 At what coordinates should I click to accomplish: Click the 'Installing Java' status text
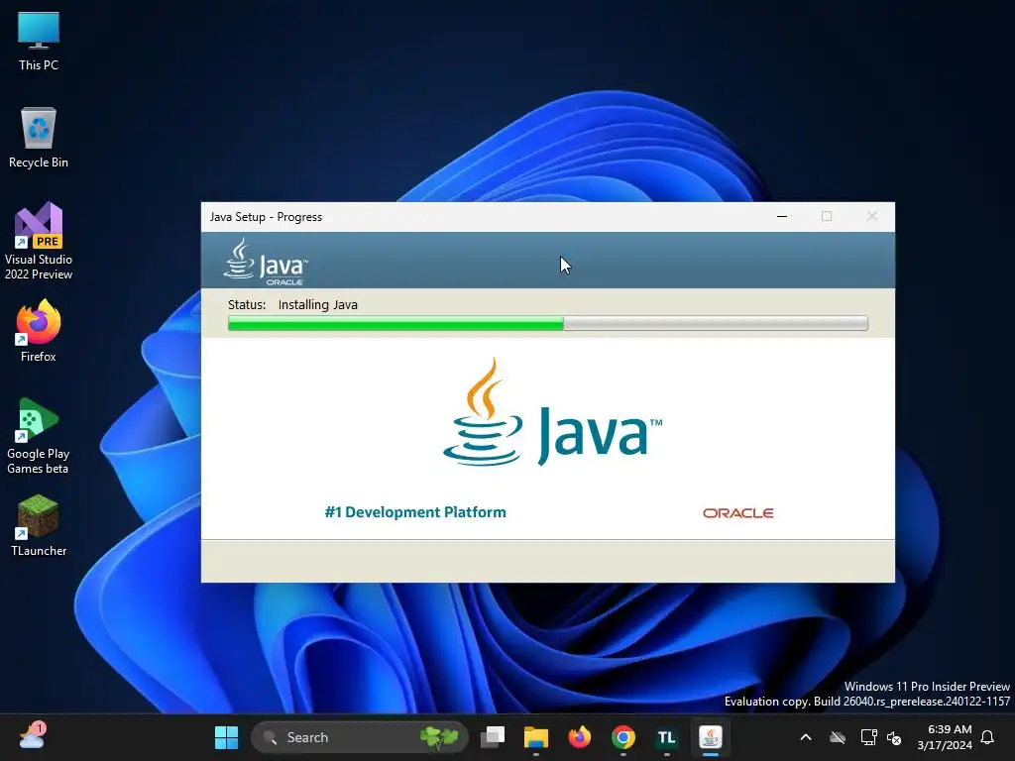click(x=318, y=305)
